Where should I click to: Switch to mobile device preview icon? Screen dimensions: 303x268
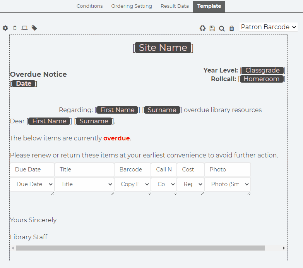point(15,28)
